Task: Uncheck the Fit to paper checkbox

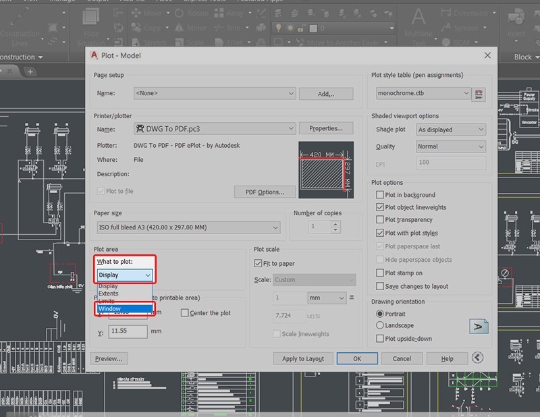Action: click(x=258, y=263)
